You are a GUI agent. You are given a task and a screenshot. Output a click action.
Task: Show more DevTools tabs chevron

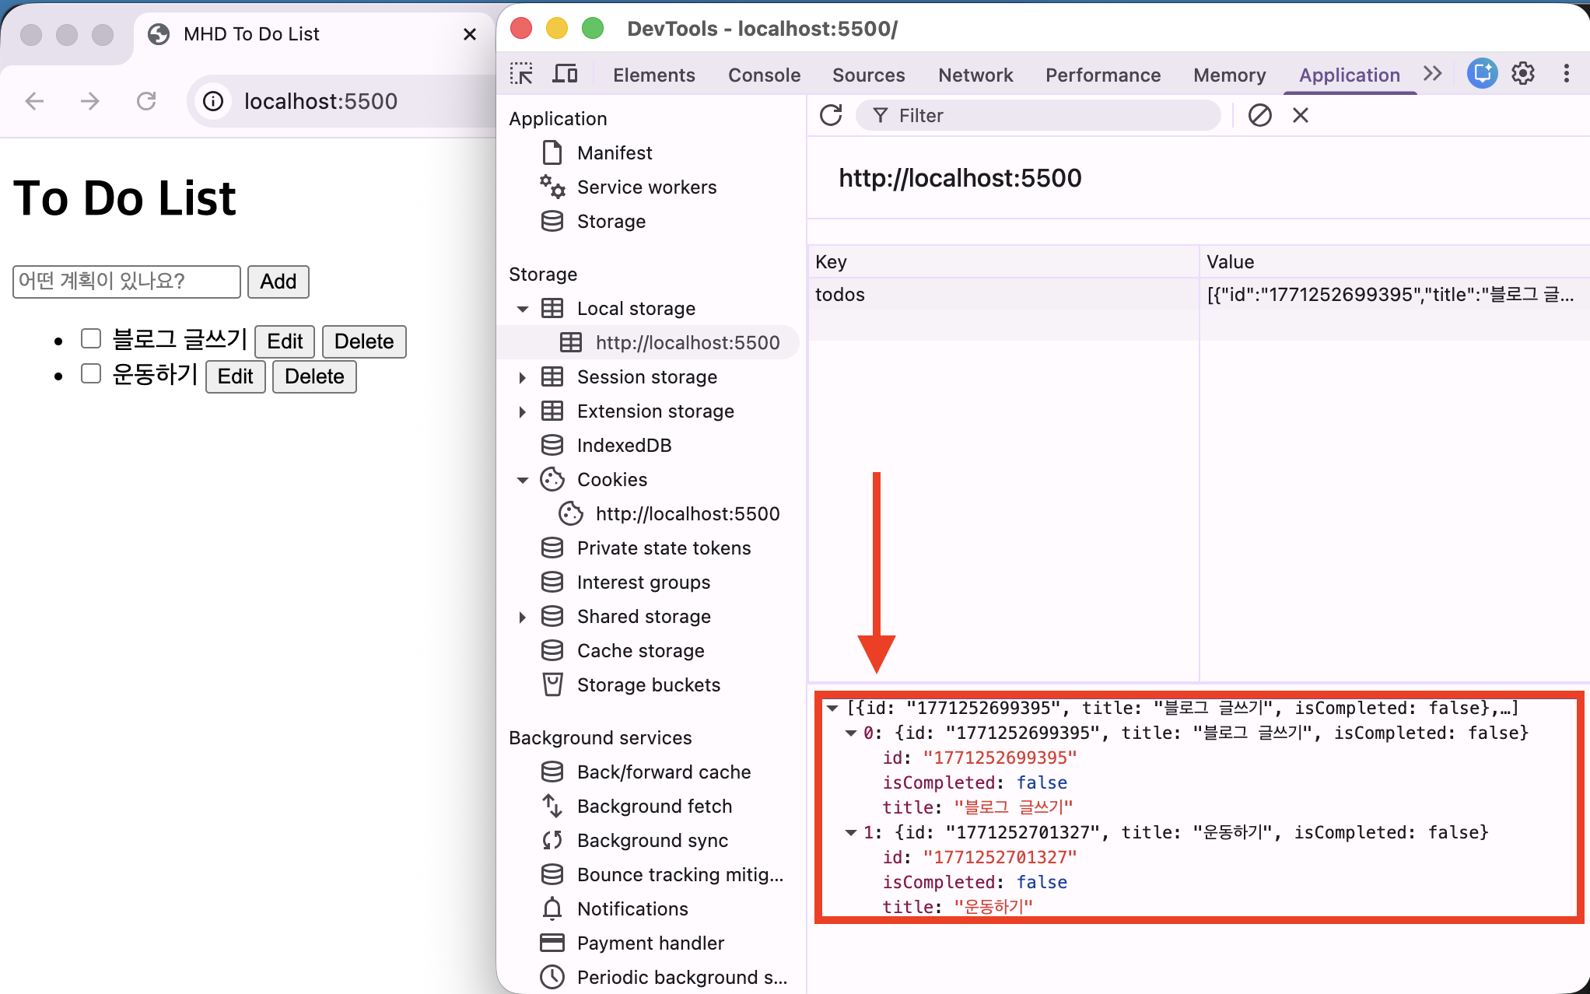1432,74
